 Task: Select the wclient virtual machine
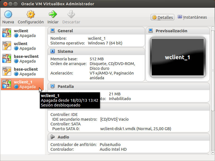[22, 33]
